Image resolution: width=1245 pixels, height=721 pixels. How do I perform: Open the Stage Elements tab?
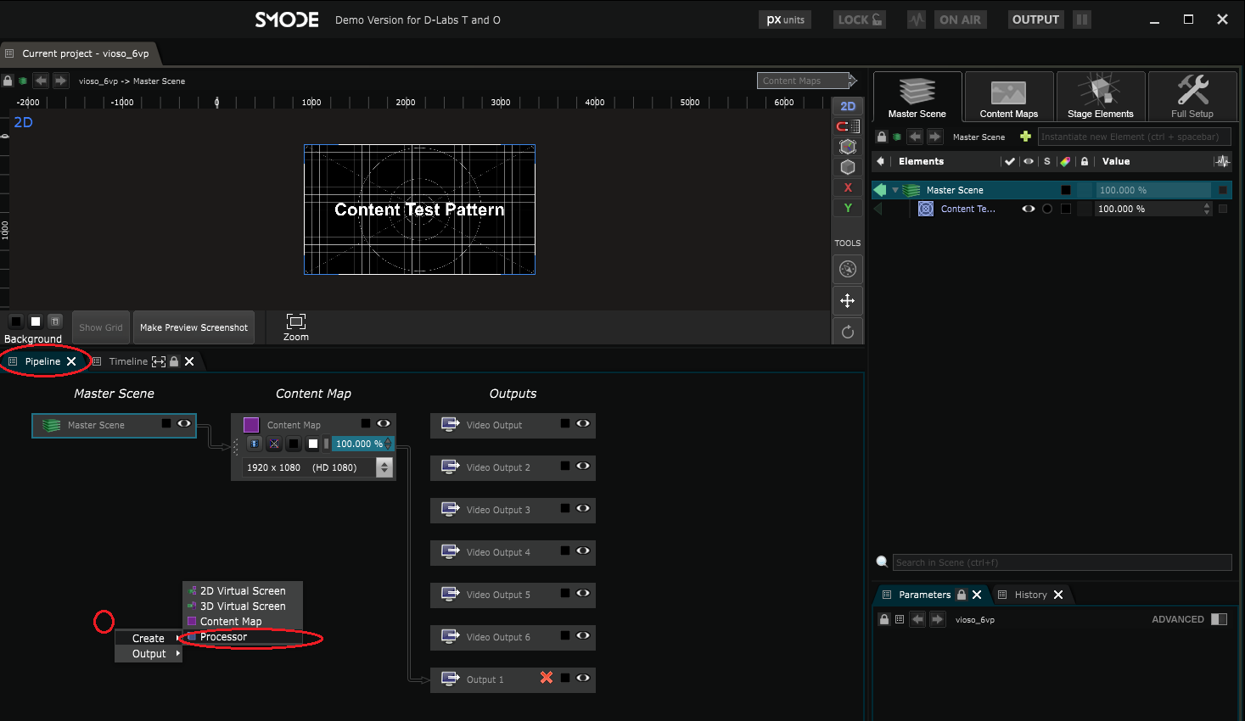click(x=1100, y=96)
